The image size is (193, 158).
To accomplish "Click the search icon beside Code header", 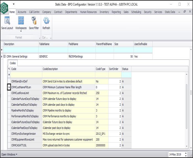I will point(9,69).
